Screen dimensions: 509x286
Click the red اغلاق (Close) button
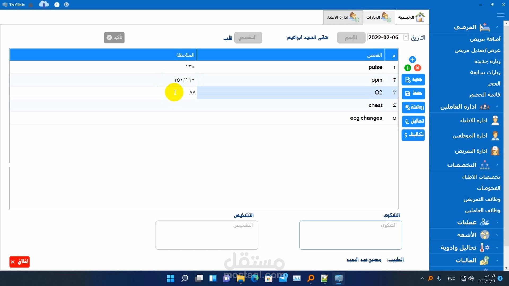pyautogui.click(x=19, y=262)
